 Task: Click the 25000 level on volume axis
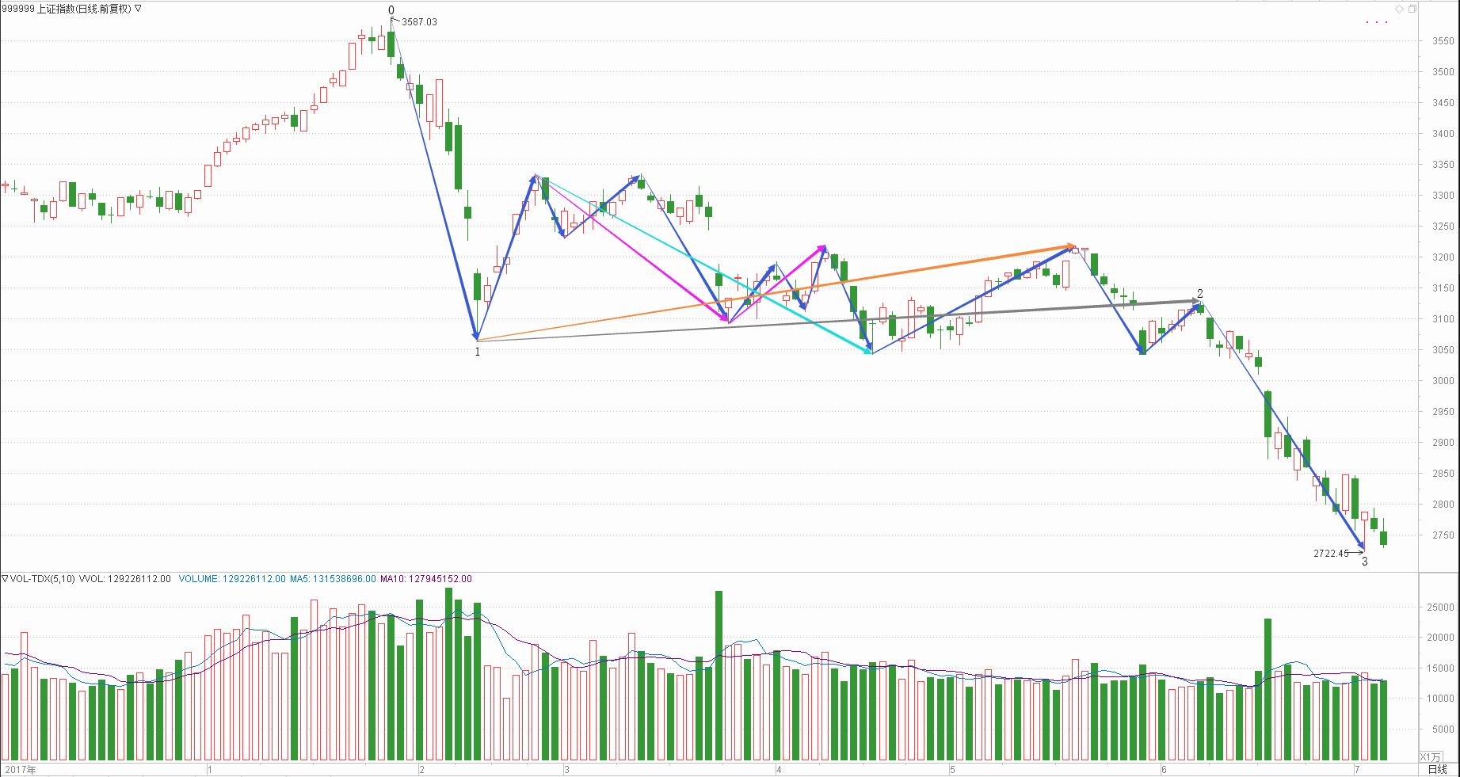point(1440,608)
